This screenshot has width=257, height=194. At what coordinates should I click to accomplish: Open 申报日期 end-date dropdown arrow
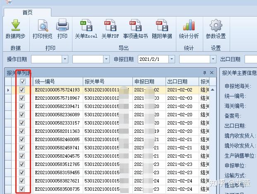213,59
